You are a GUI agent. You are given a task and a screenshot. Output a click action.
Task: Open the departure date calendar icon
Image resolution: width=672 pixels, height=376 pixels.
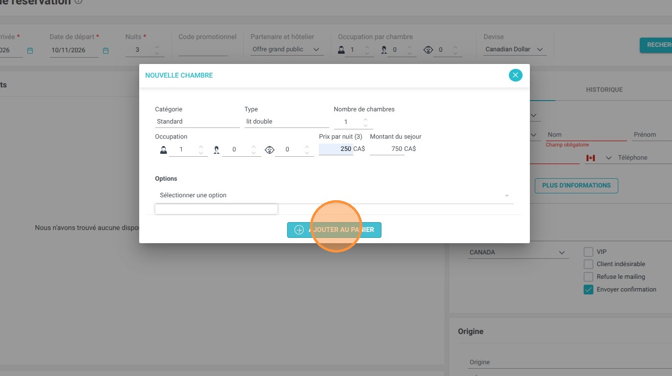click(106, 50)
